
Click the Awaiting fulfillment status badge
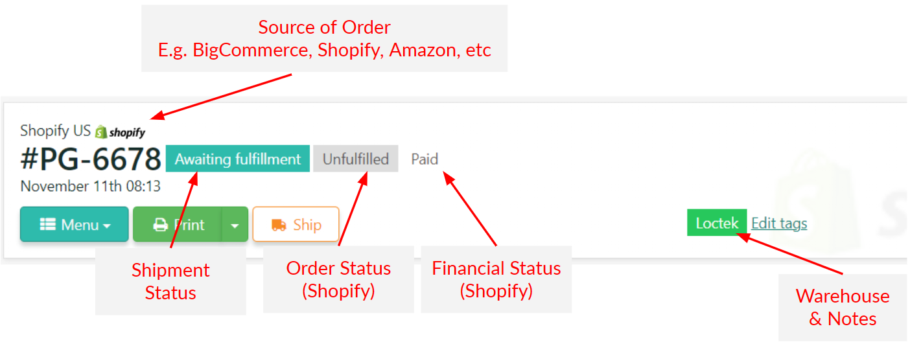(x=238, y=159)
